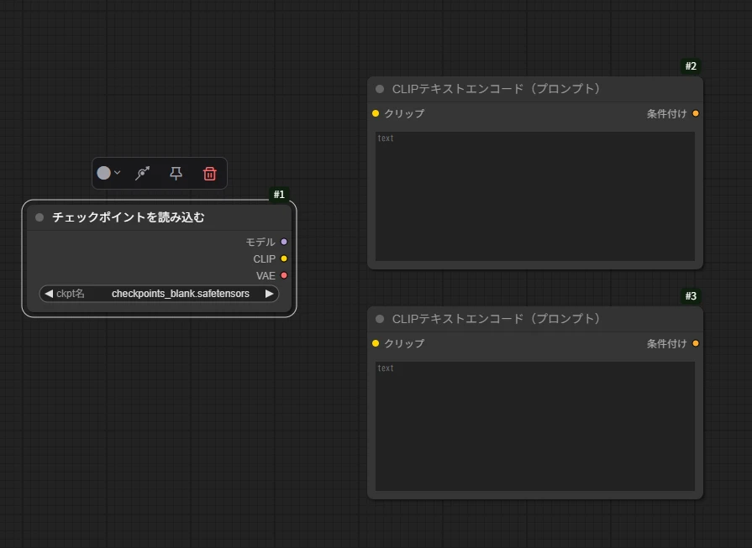Click the yellow CLIP output connector
The height and width of the screenshot is (548, 752).
284,258
